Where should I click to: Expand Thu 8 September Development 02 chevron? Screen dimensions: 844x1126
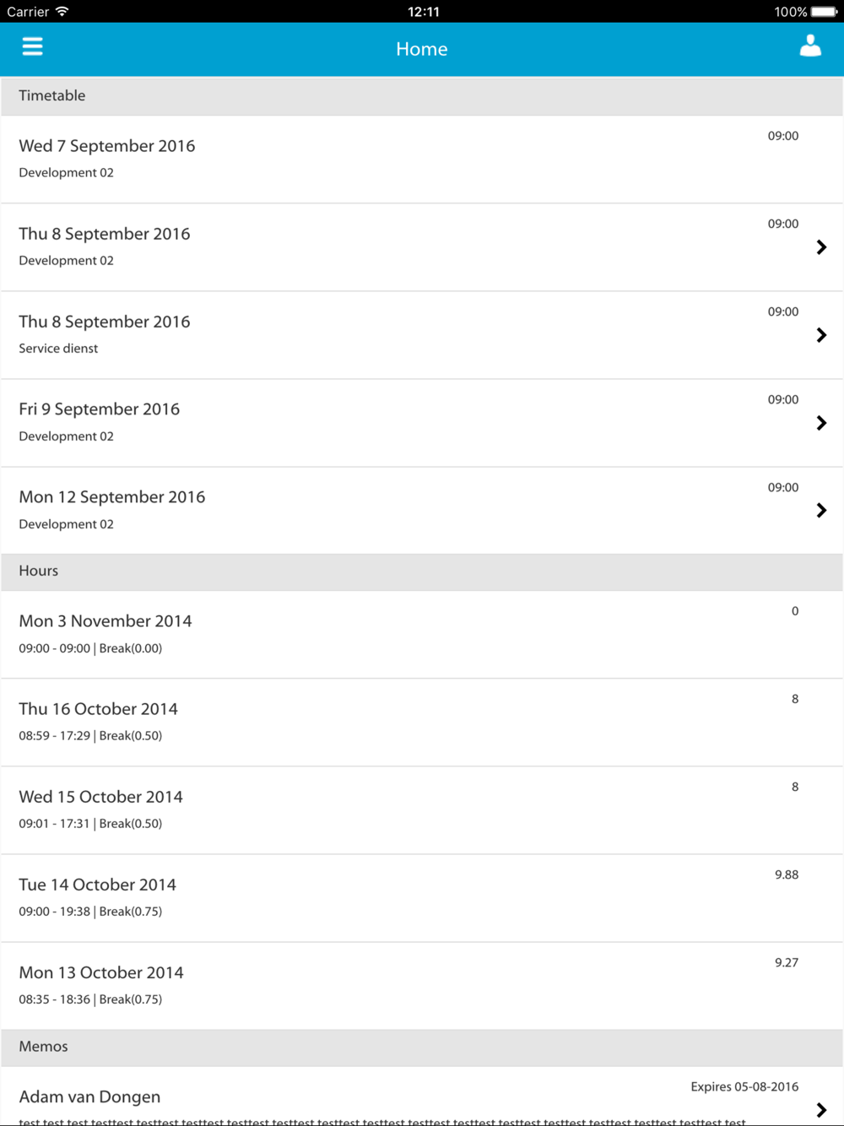(x=821, y=247)
